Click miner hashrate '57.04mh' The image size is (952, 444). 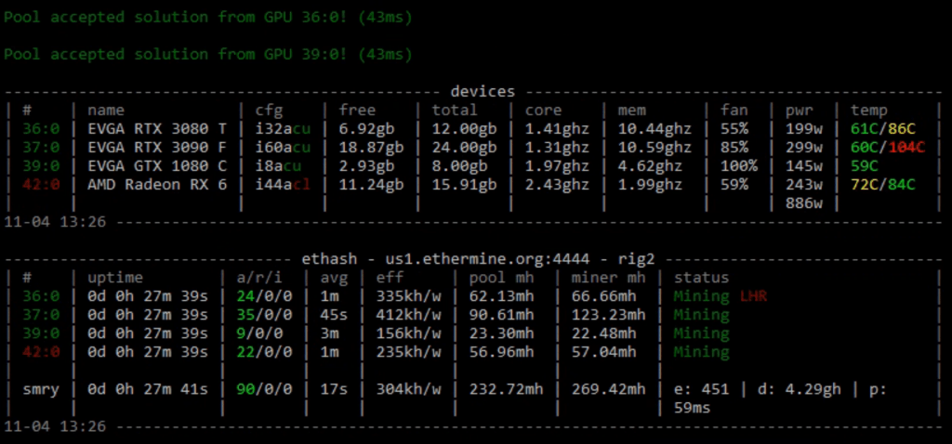[x=603, y=352]
